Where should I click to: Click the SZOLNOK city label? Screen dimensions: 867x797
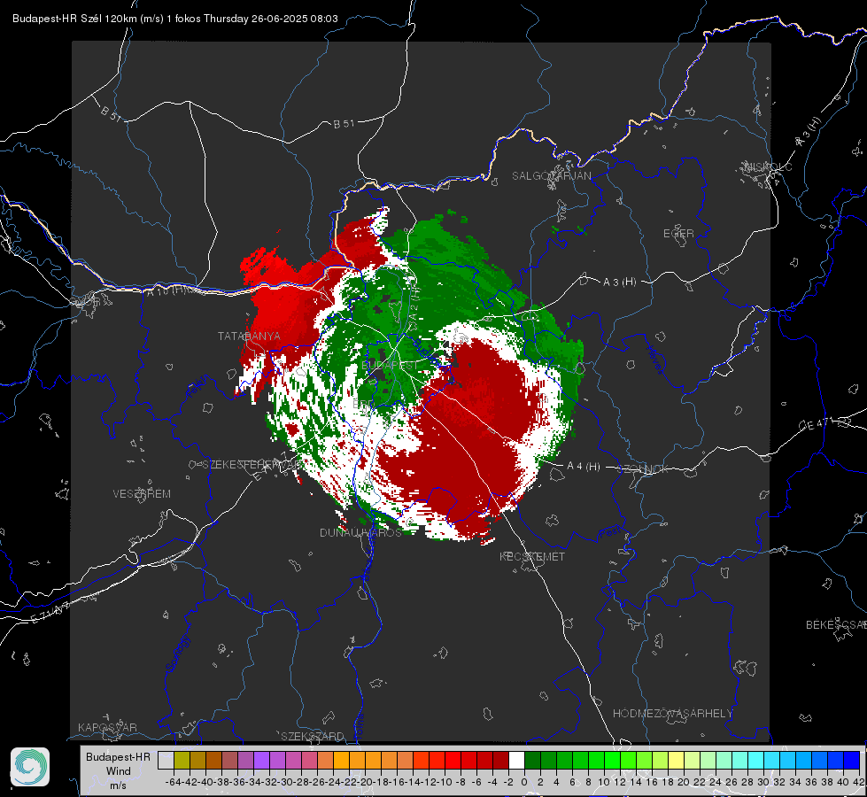[643, 468]
